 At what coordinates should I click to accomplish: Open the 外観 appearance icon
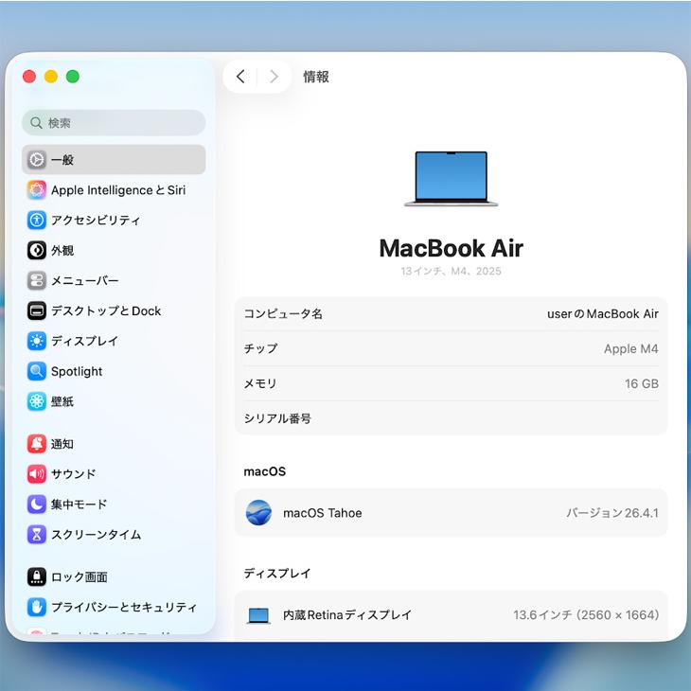coord(37,250)
